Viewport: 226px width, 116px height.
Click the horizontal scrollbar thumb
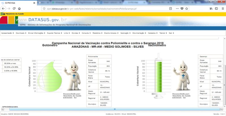pyautogui.click(x=115, y=109)
